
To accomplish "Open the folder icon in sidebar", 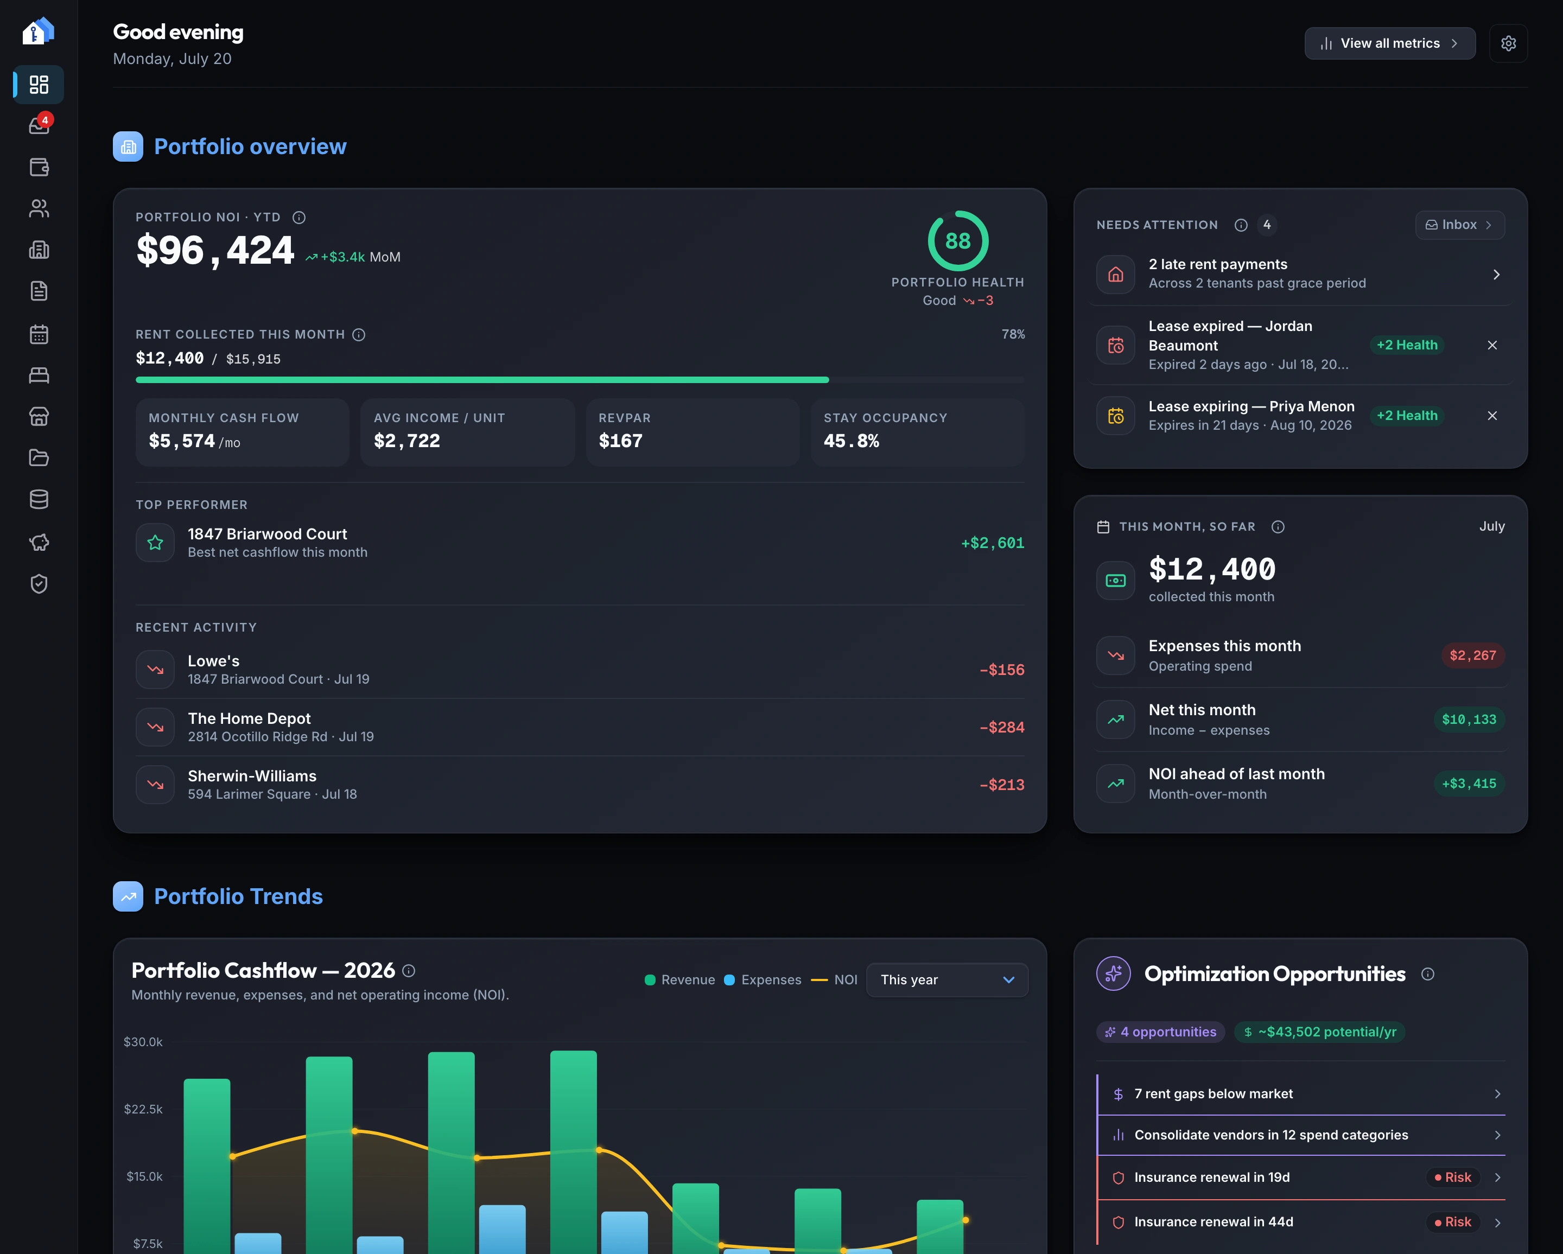I will pos(39,458).
